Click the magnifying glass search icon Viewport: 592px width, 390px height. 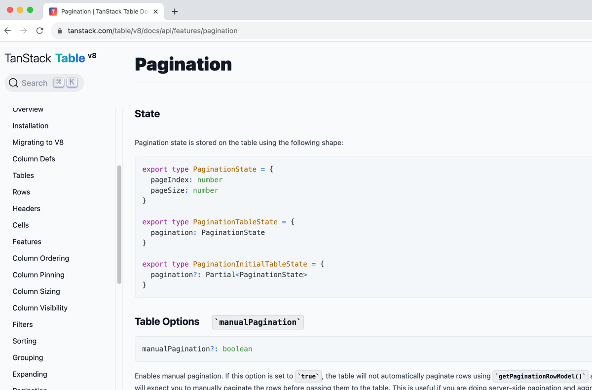tap(13, 83)
